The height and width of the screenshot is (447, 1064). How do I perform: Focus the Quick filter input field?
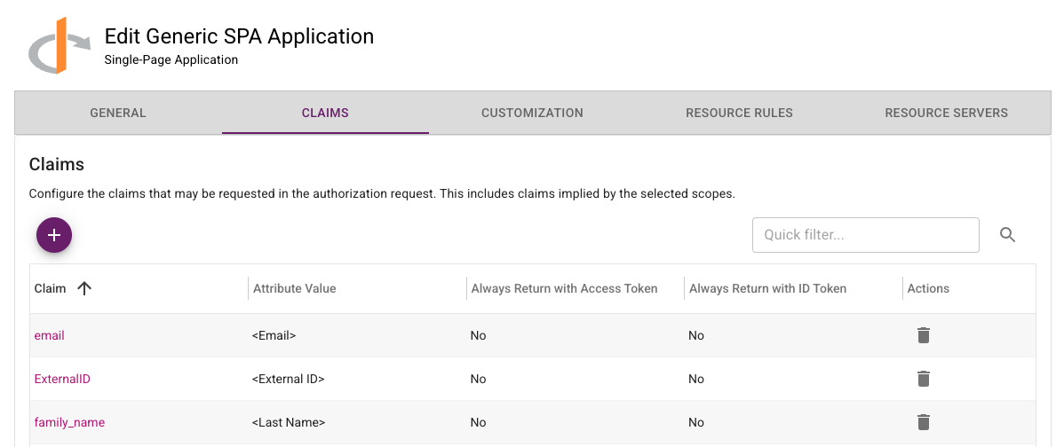coord(866,235)
